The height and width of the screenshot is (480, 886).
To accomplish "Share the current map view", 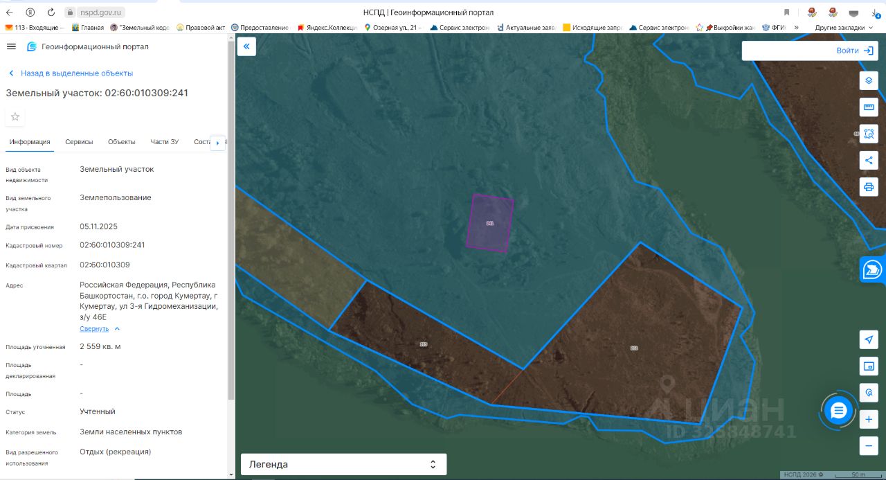I will [x=869, y=161].
